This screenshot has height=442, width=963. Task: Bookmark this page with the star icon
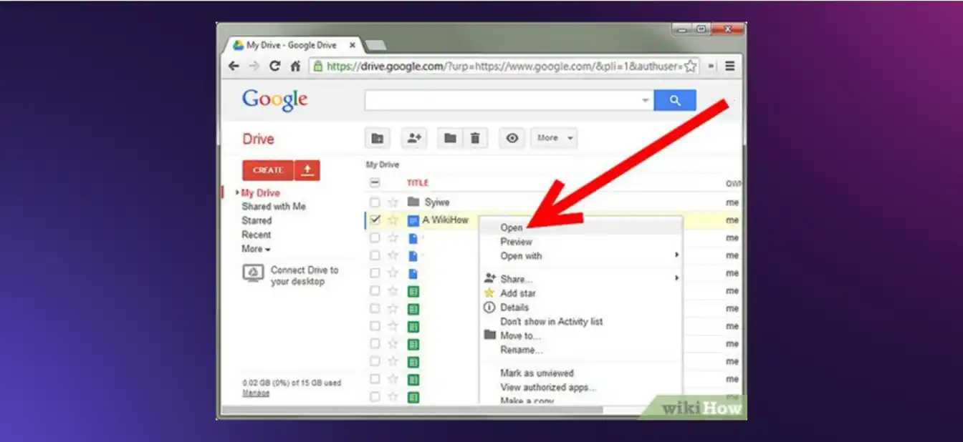coord(690,66)
